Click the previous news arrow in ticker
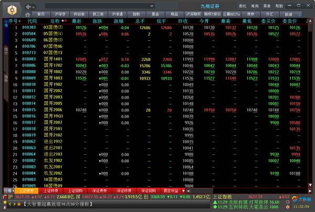 (x=10, y=204)
